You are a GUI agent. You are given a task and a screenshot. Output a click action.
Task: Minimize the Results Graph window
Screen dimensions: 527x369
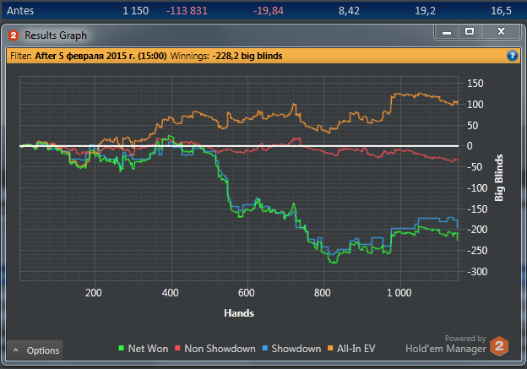446,32
